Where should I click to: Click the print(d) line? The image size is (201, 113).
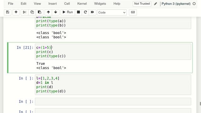tap(45, 87)
